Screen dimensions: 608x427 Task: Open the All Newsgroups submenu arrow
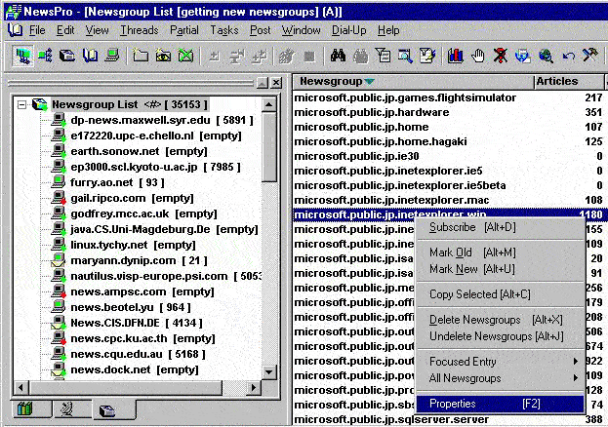[x=576, y=378]
